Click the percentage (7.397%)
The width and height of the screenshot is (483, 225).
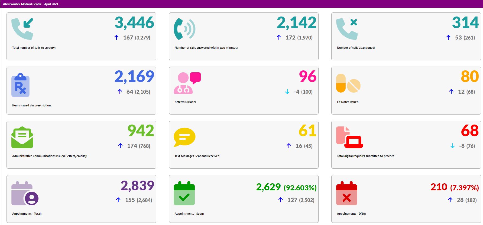465,188
